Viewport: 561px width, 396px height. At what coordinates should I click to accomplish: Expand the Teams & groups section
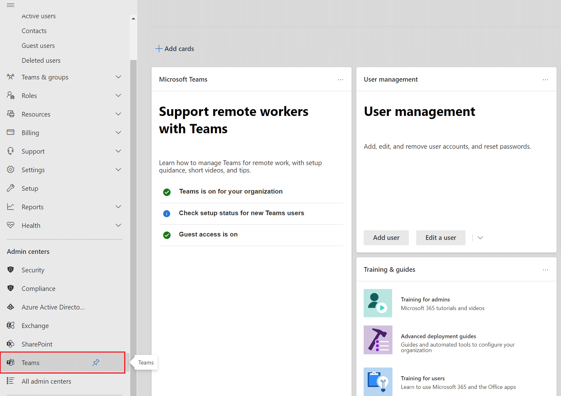[118, 77]
